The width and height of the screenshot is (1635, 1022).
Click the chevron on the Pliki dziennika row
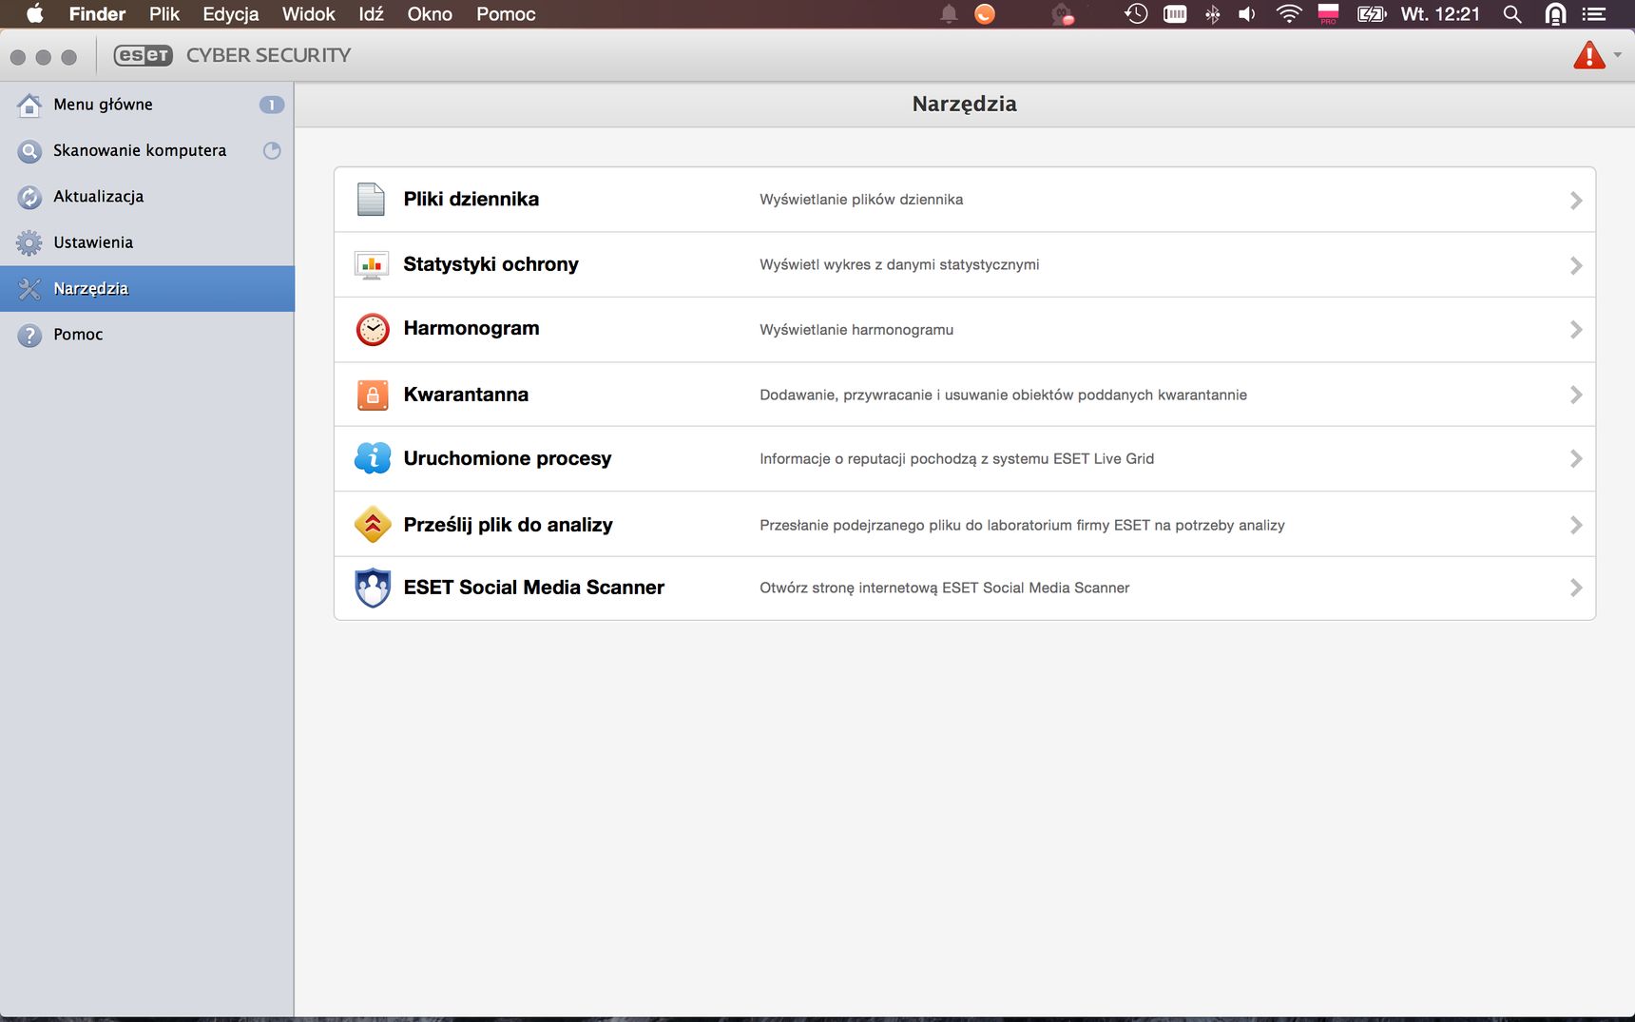coord(1576,201)
